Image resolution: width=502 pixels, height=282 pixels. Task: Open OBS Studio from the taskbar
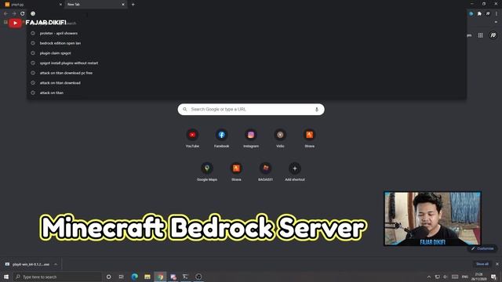[198, 277]
